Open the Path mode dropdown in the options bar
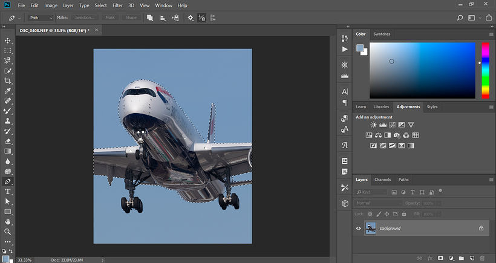This screenshot has height=263, width=496. coord(42,18)
